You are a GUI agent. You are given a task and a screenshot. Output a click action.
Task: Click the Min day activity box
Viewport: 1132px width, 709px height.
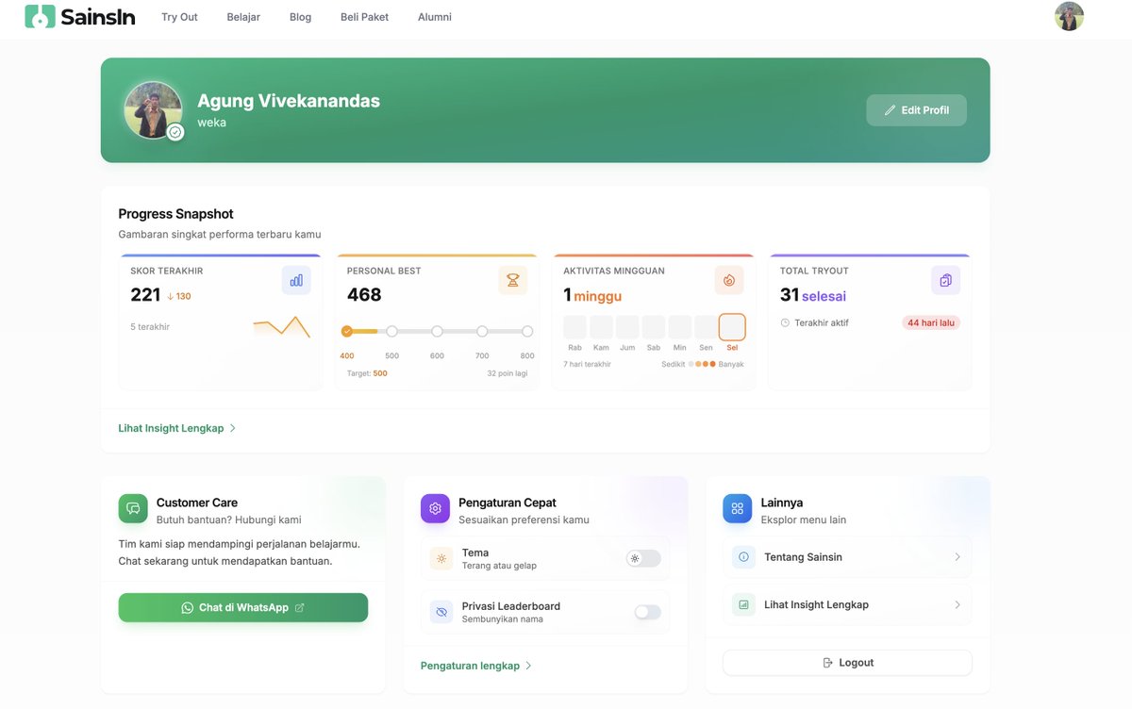(679, 327)
